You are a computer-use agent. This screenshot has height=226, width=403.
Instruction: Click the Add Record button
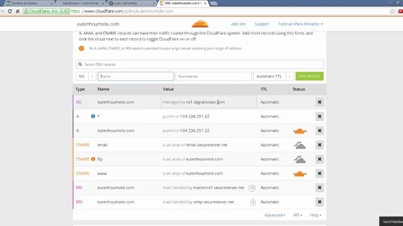tap(309, 76)
